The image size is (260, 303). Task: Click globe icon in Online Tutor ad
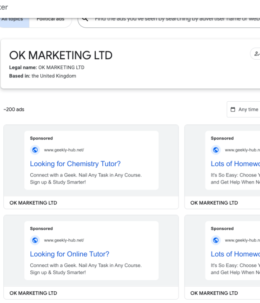pyautogui.click(x=35, y=240)
